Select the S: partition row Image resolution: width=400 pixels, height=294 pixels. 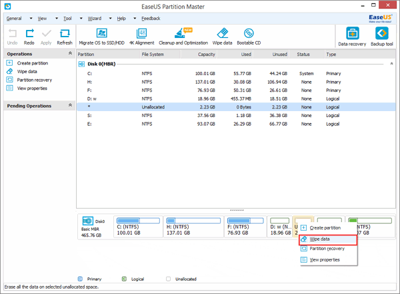[236, 116]
